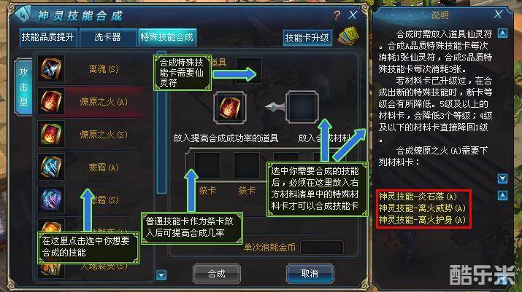Select the 燎原之火 (S) skill icon

pos(51,134)
